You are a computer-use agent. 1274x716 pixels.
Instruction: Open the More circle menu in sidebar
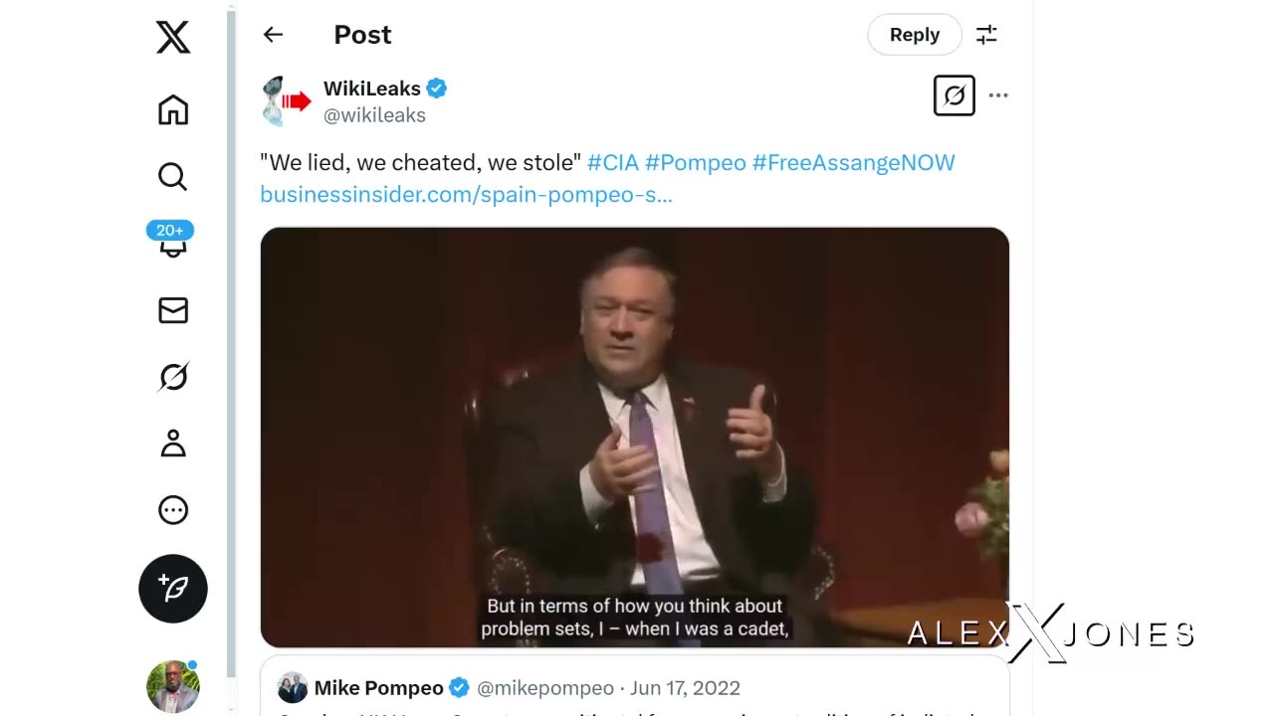click(x=173, y=510)
